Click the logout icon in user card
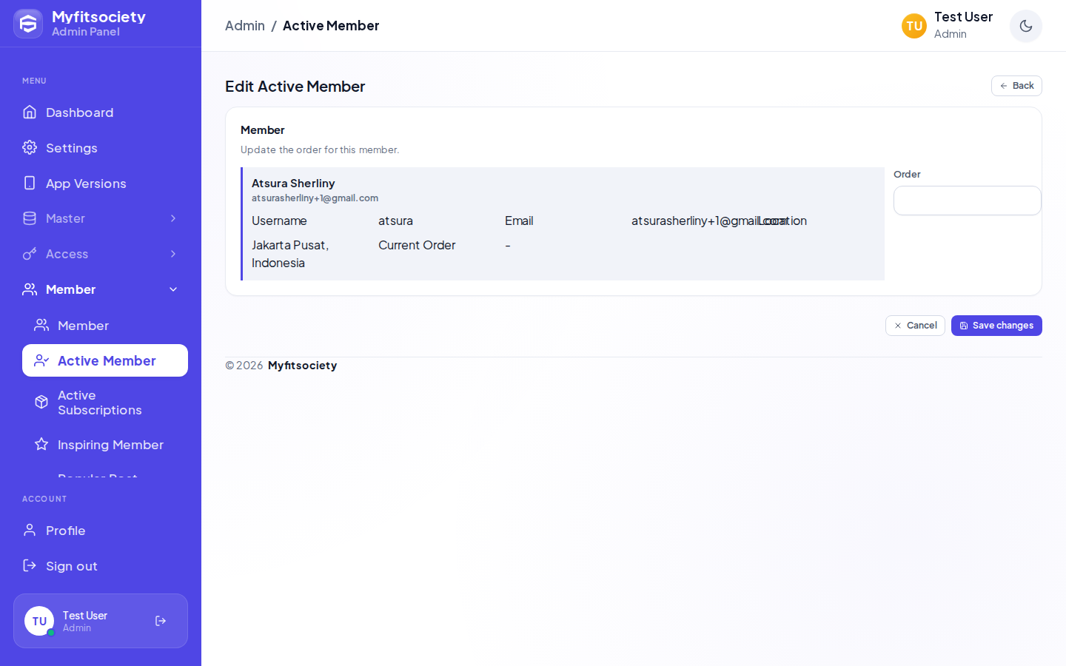The height and width of the screenshot is (666, 1066). tap(161, 621)
